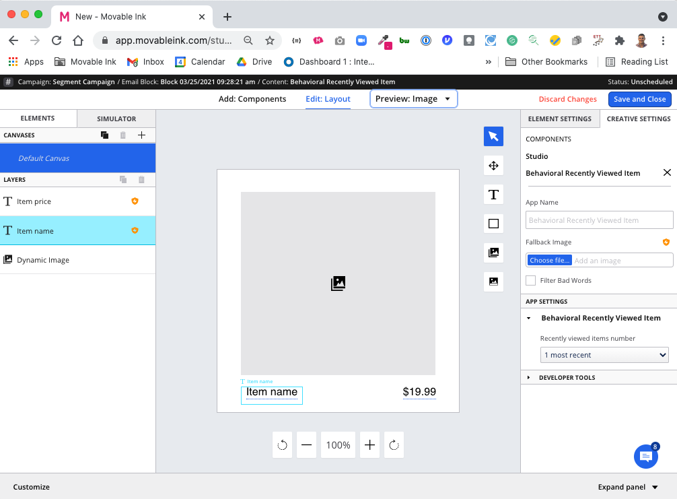Click Save and Close button

click(640, 99)
